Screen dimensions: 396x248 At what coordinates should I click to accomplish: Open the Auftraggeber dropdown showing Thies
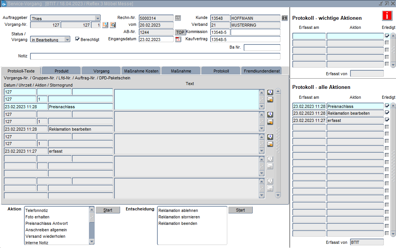98,18
